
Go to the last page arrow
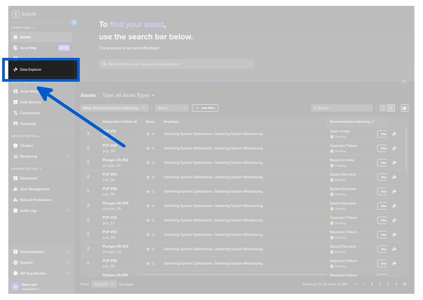point(405,284)
